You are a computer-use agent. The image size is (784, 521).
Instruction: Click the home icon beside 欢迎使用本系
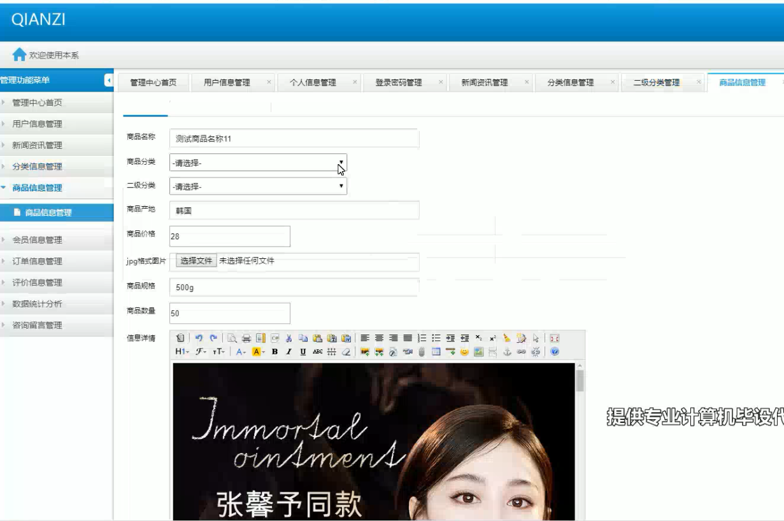coord(20,55)
